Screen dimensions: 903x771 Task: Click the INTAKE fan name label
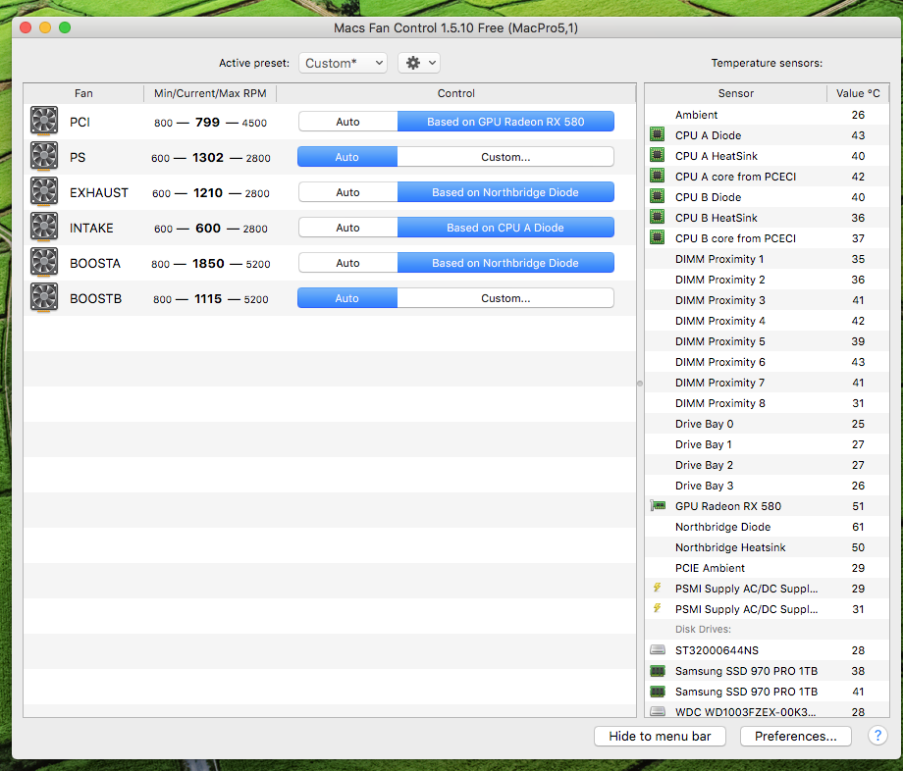coord(91,228)
